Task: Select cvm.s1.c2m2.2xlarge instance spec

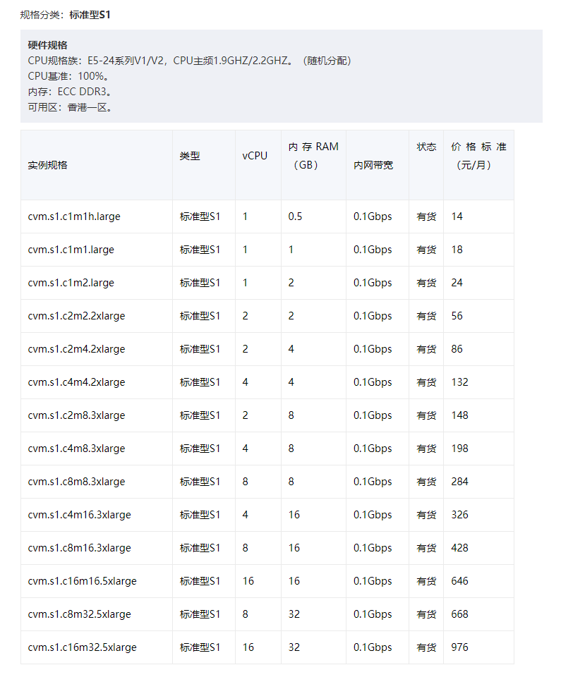Action: tap(76, 316)
